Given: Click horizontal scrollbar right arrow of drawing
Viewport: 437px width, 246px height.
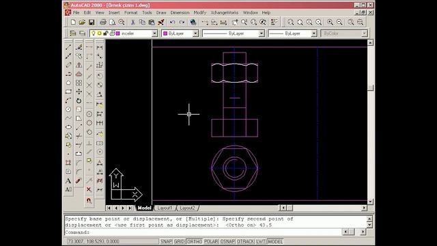Looking at the screenshot, I should [364, 208].
